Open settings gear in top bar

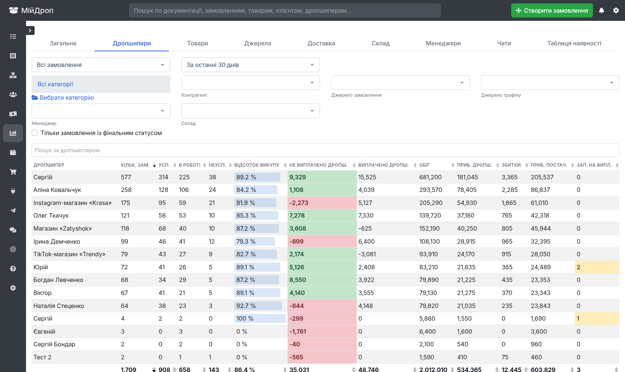[x=616, y=10]
